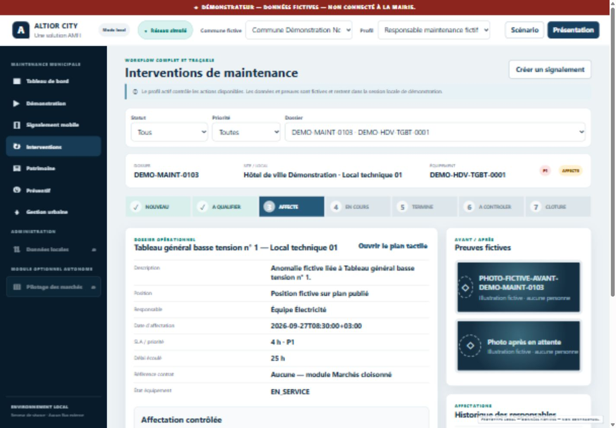Open the Profil selection dropdown

click(434, 30)
